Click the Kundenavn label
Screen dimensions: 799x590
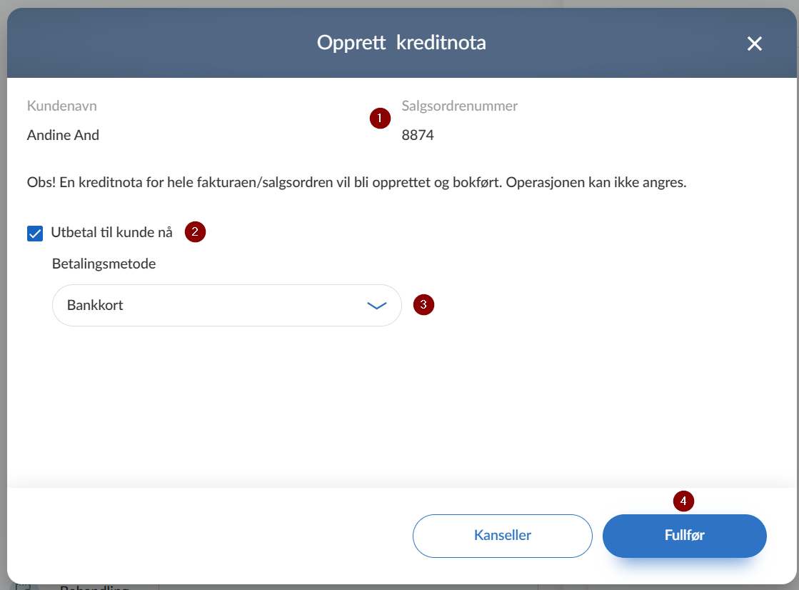point(61,106)
